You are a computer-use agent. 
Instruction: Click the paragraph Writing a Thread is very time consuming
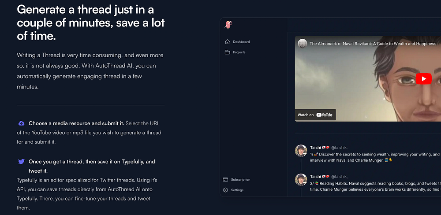coord(90,71)
